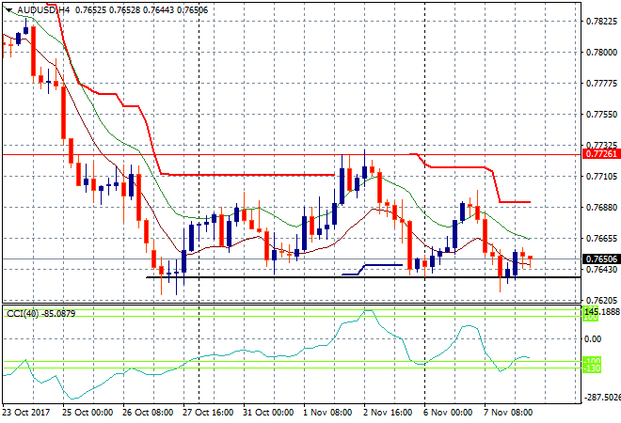
Task: Click the 0.78000 price axis value
Action: (601, 53)
